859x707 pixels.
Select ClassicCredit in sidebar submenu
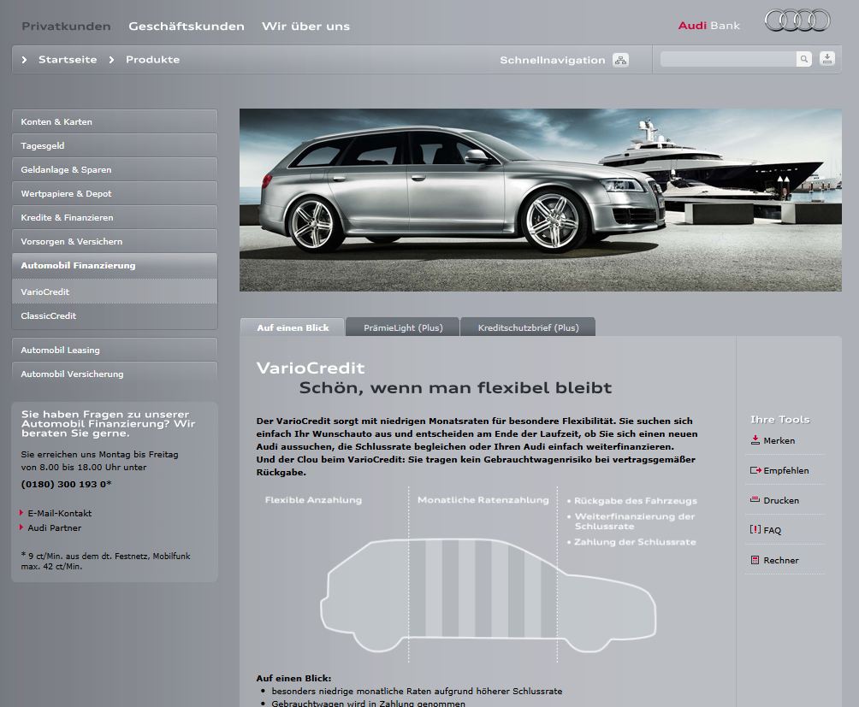[x=115, y=315]
